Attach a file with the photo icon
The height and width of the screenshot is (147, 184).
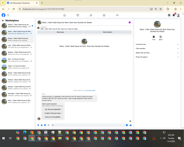(42, 125)
